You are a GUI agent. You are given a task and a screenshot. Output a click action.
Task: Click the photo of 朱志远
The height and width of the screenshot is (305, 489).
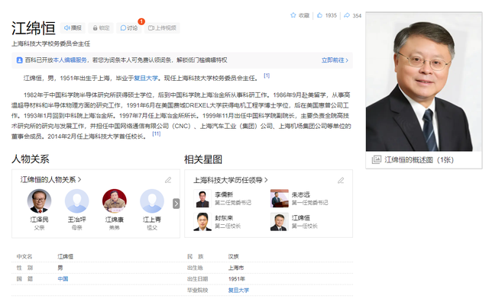tap(280, 198)
